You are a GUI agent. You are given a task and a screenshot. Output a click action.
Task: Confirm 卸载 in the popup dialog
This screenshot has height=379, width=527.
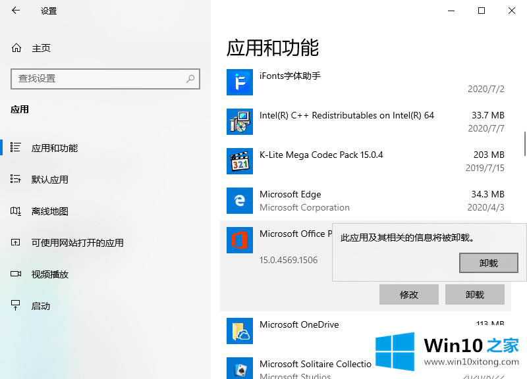489,263
